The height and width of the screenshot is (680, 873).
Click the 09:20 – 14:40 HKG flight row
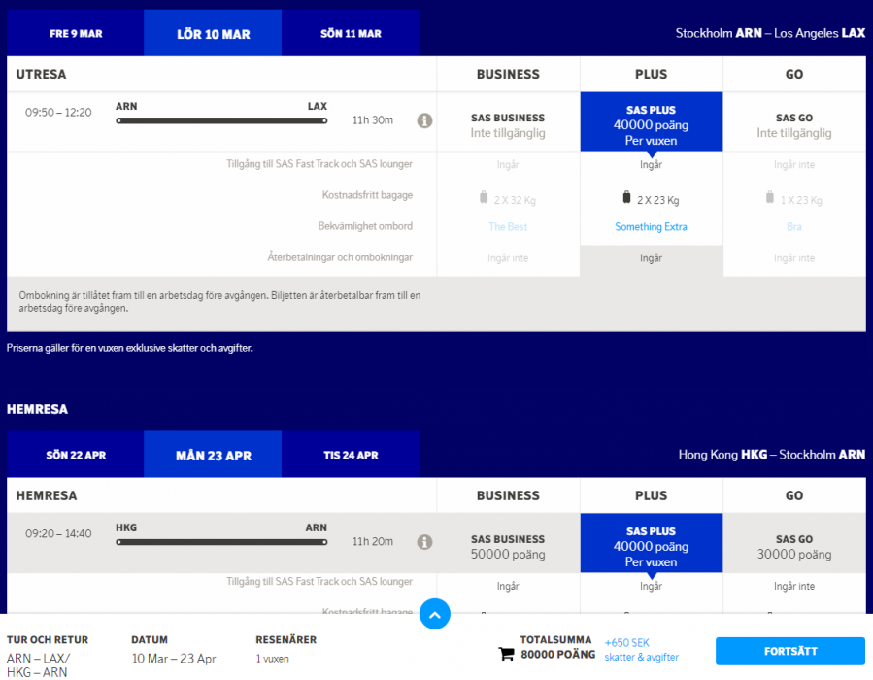(x=221, y=542)
